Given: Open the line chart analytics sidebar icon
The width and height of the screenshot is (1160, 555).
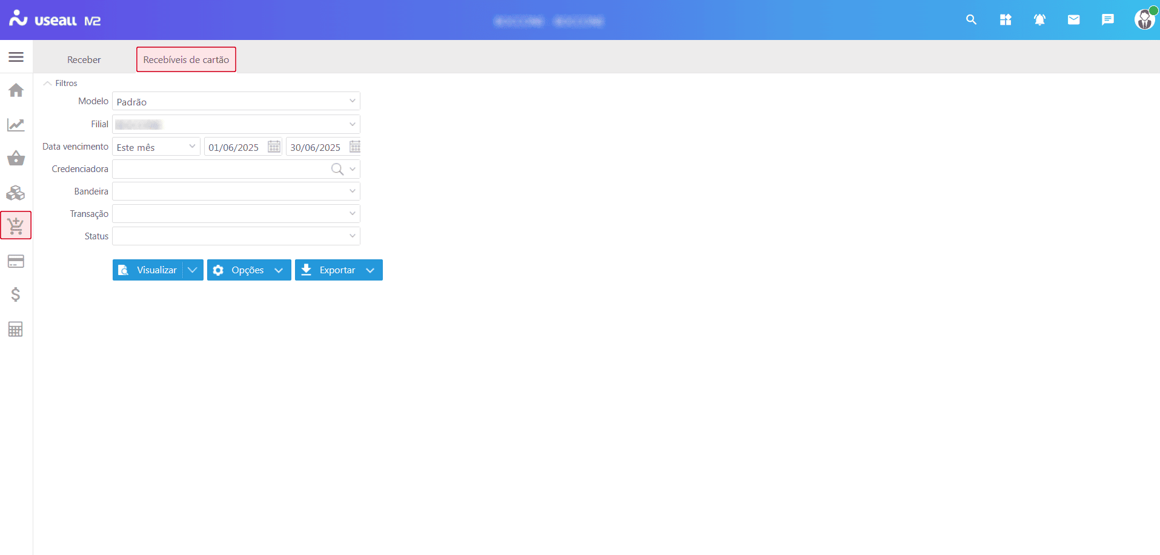Looking at the screenshot, I should tap(16, 125).
